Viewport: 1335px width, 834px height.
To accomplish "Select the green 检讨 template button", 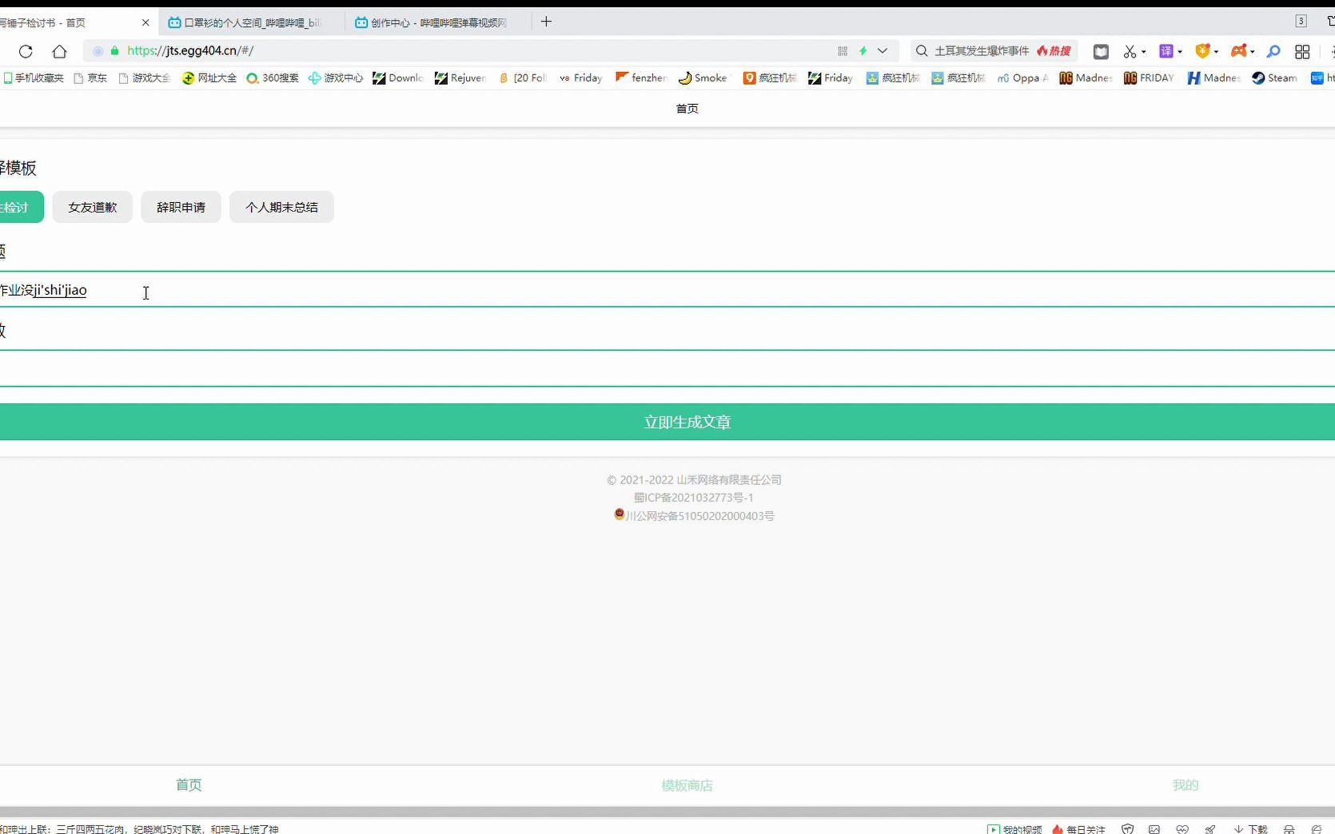I will click(x=21, y=207).
